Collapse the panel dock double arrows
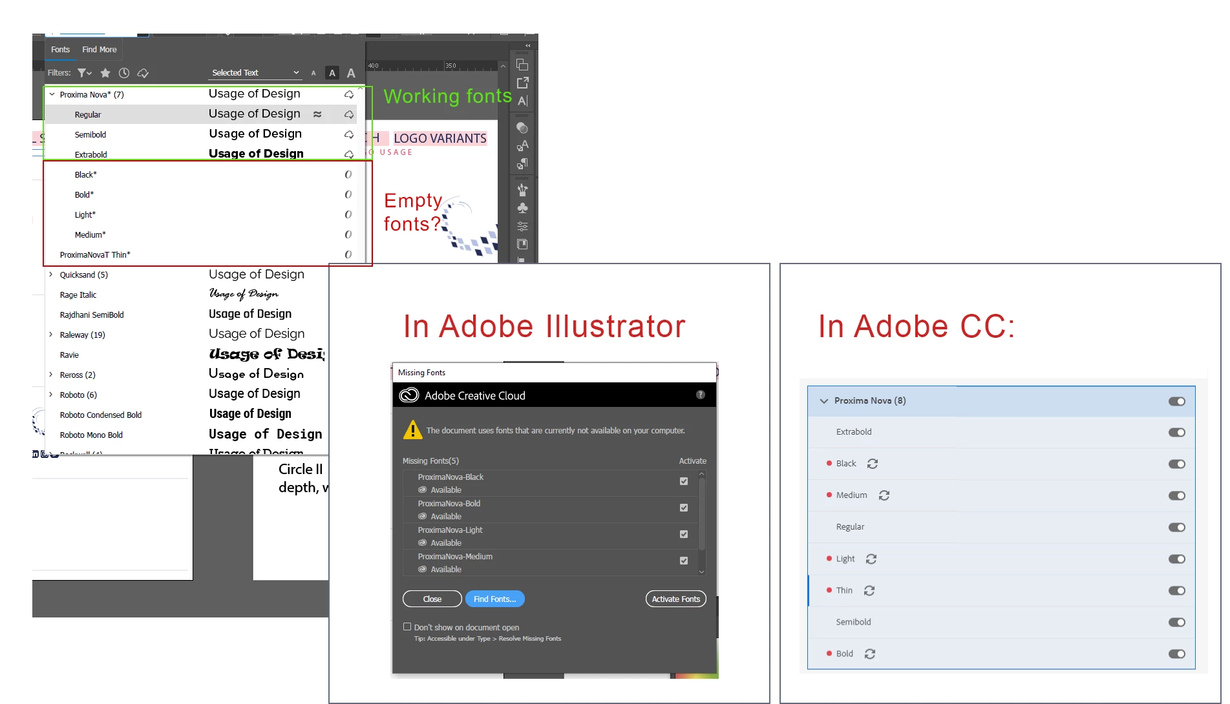The height and width of the screenshot is (704, 1230). (x=527, y=46)
